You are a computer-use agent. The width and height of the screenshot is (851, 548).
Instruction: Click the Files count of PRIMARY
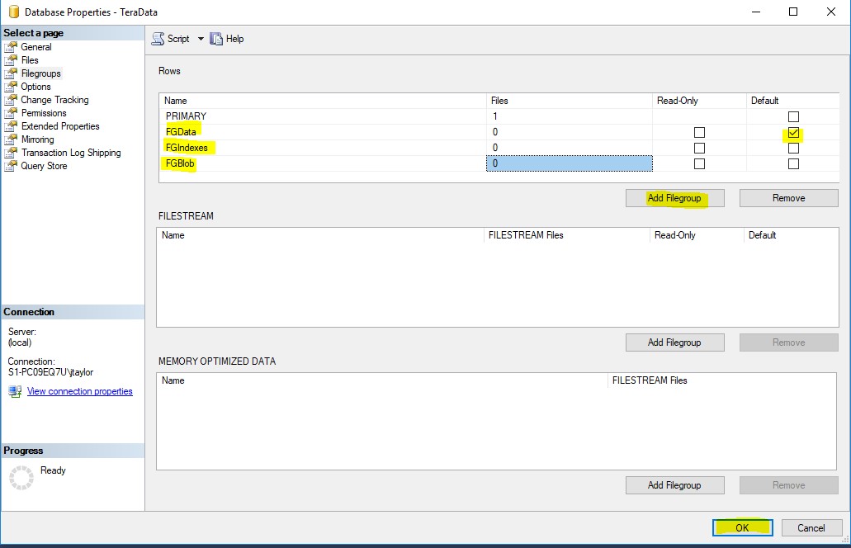tap(570, 116)
